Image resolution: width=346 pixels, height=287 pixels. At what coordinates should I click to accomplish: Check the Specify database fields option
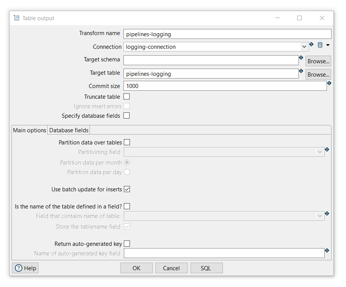[127, 115]
